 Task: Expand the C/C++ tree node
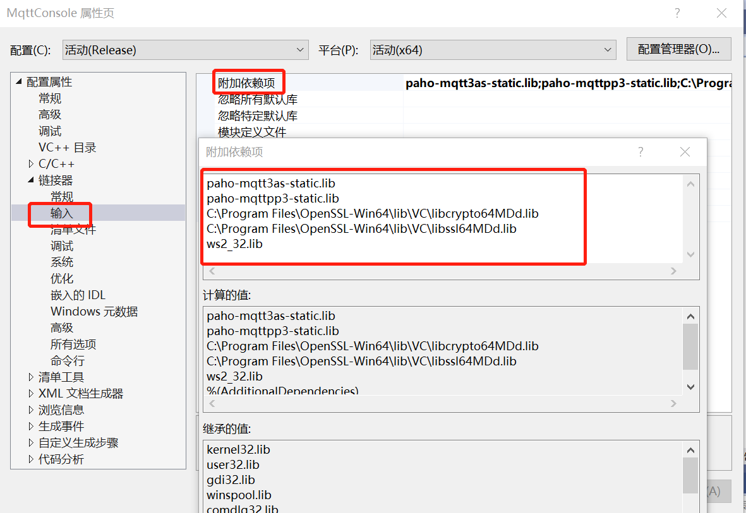[x=31, y=163]
